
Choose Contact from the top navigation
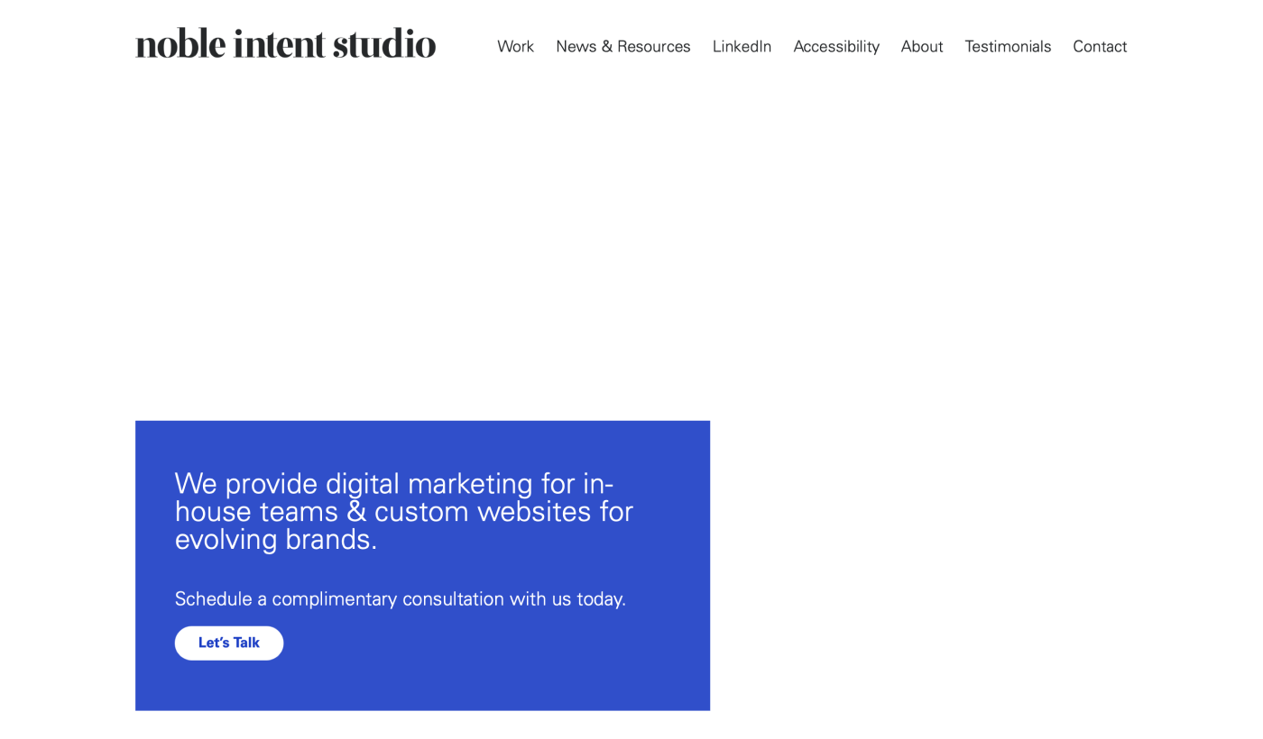(1100, 46)
